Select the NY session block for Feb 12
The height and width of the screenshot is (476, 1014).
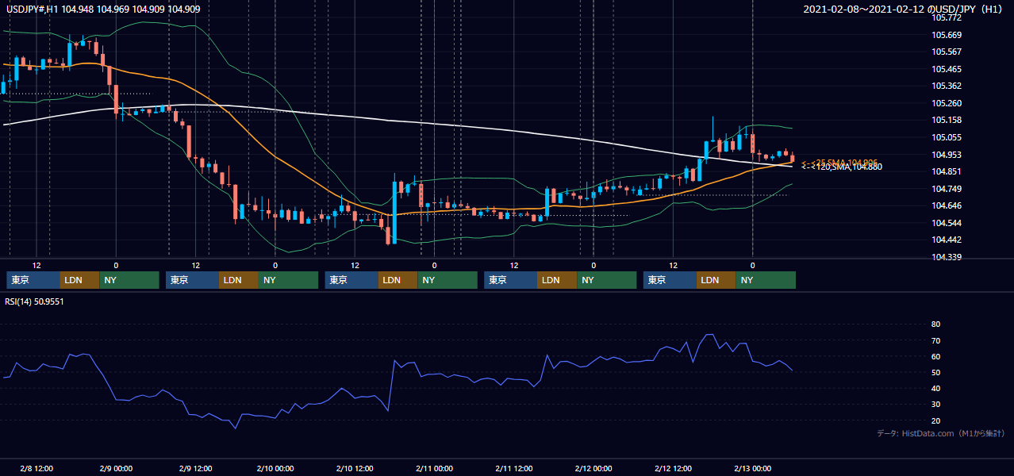click(x=766, y=280)
